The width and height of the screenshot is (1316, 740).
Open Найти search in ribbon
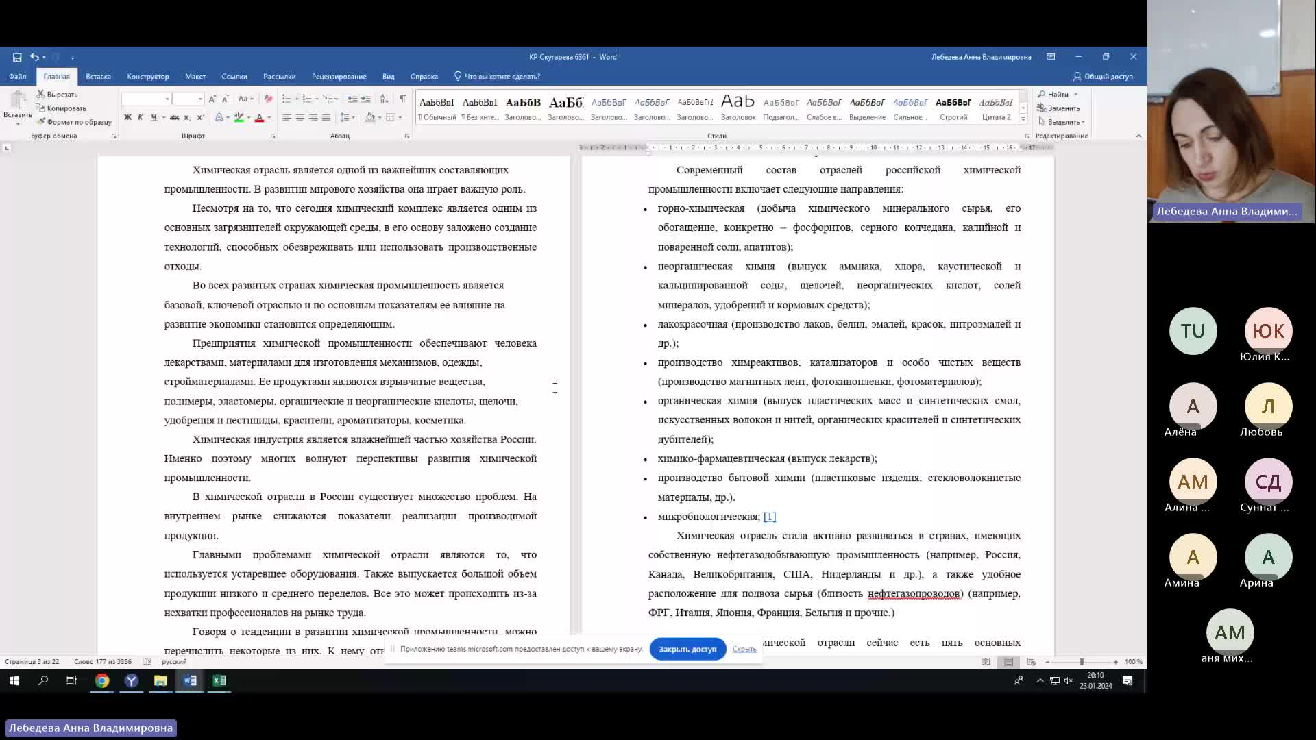(1053, 95)
